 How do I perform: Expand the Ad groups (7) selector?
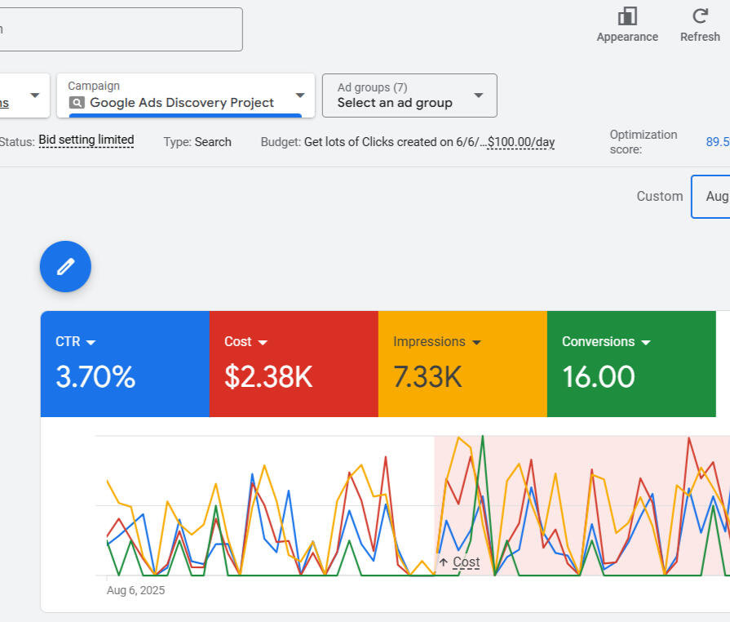click(x=479, y=96)
